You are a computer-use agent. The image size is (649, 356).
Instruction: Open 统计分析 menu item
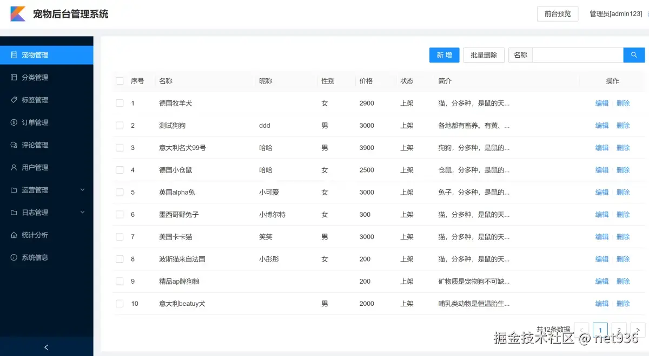click(47, 235)
